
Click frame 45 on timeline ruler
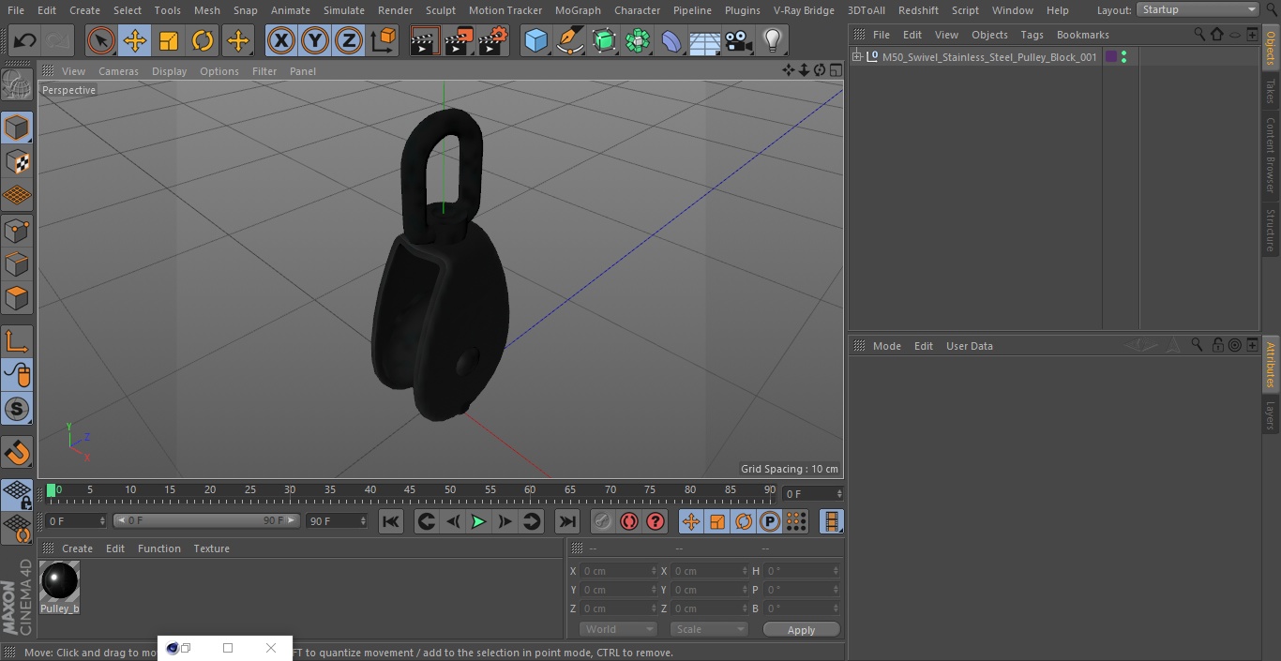[410, 489]
